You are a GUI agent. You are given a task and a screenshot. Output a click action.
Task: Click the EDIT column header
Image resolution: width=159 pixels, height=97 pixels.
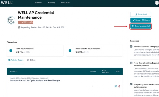click(118, 71)
